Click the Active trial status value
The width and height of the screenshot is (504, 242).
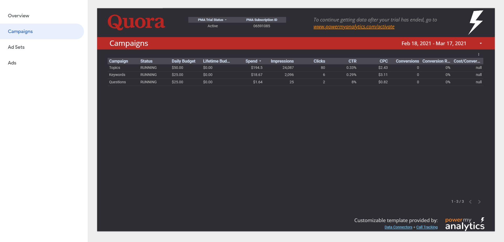pyautogui.click(x=213, y=26)
